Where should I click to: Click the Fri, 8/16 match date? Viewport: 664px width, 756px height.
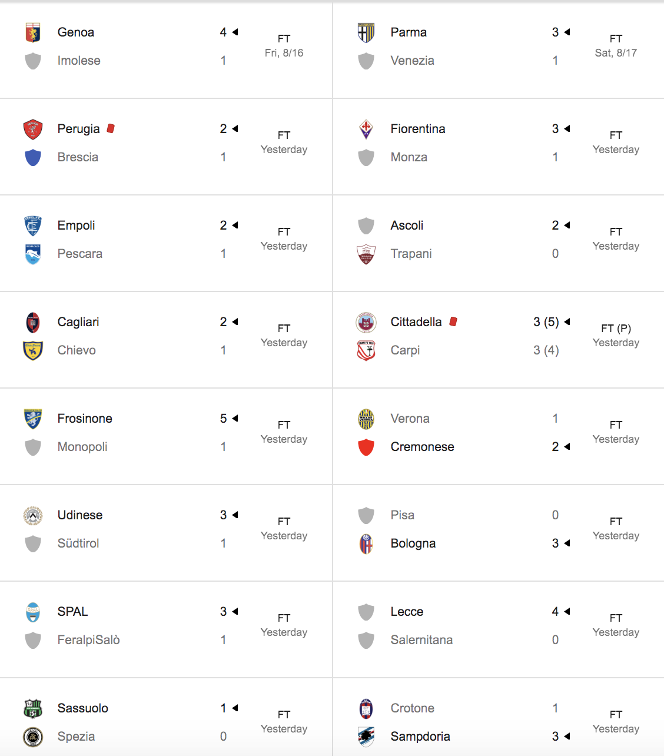(x=284, y=53)
